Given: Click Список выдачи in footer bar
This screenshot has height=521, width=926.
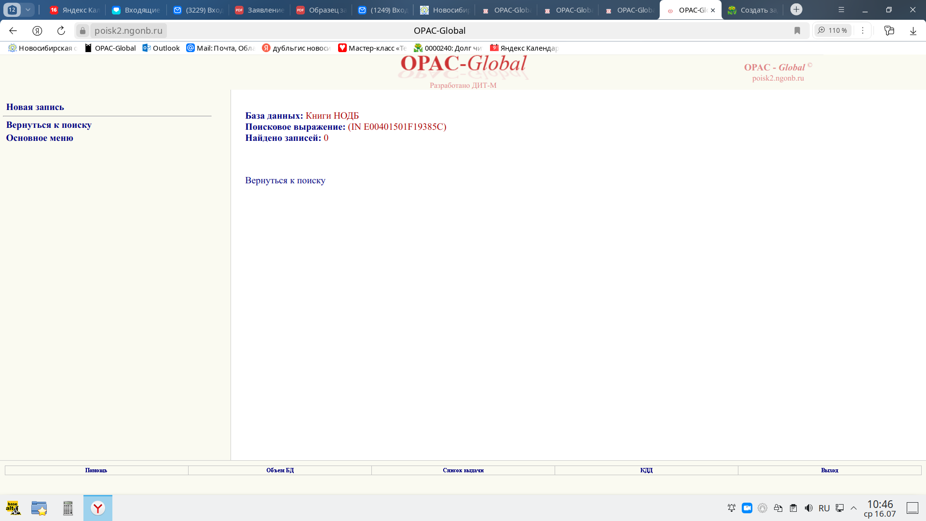Looking at the screenshot, I should click(x=463, y=470).
